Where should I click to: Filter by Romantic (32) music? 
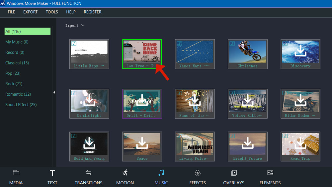18,94
